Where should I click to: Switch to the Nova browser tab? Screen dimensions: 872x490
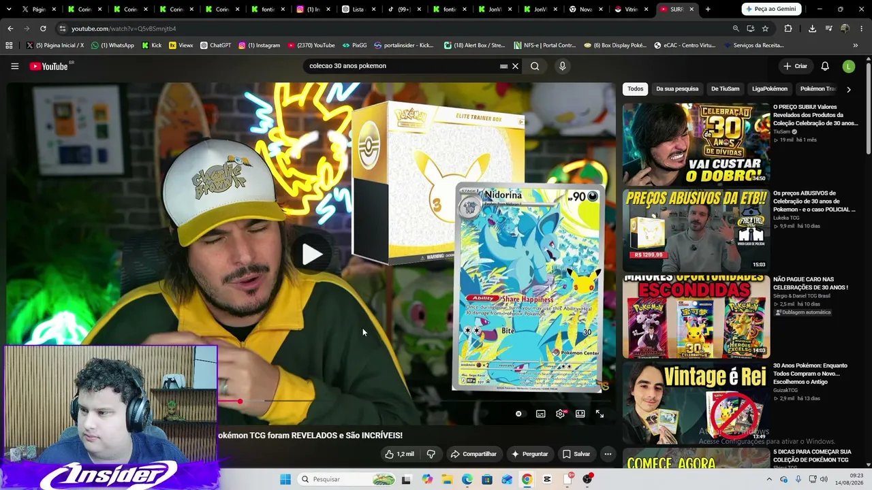click(585, 9)
